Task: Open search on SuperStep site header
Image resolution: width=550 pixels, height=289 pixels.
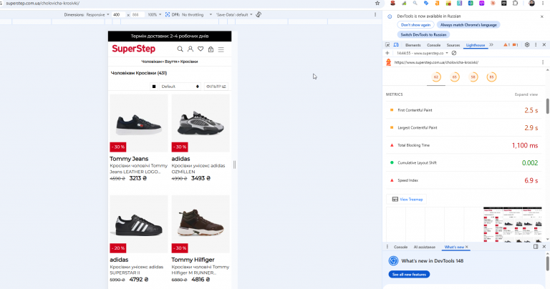Action: [x=180, y=49]
